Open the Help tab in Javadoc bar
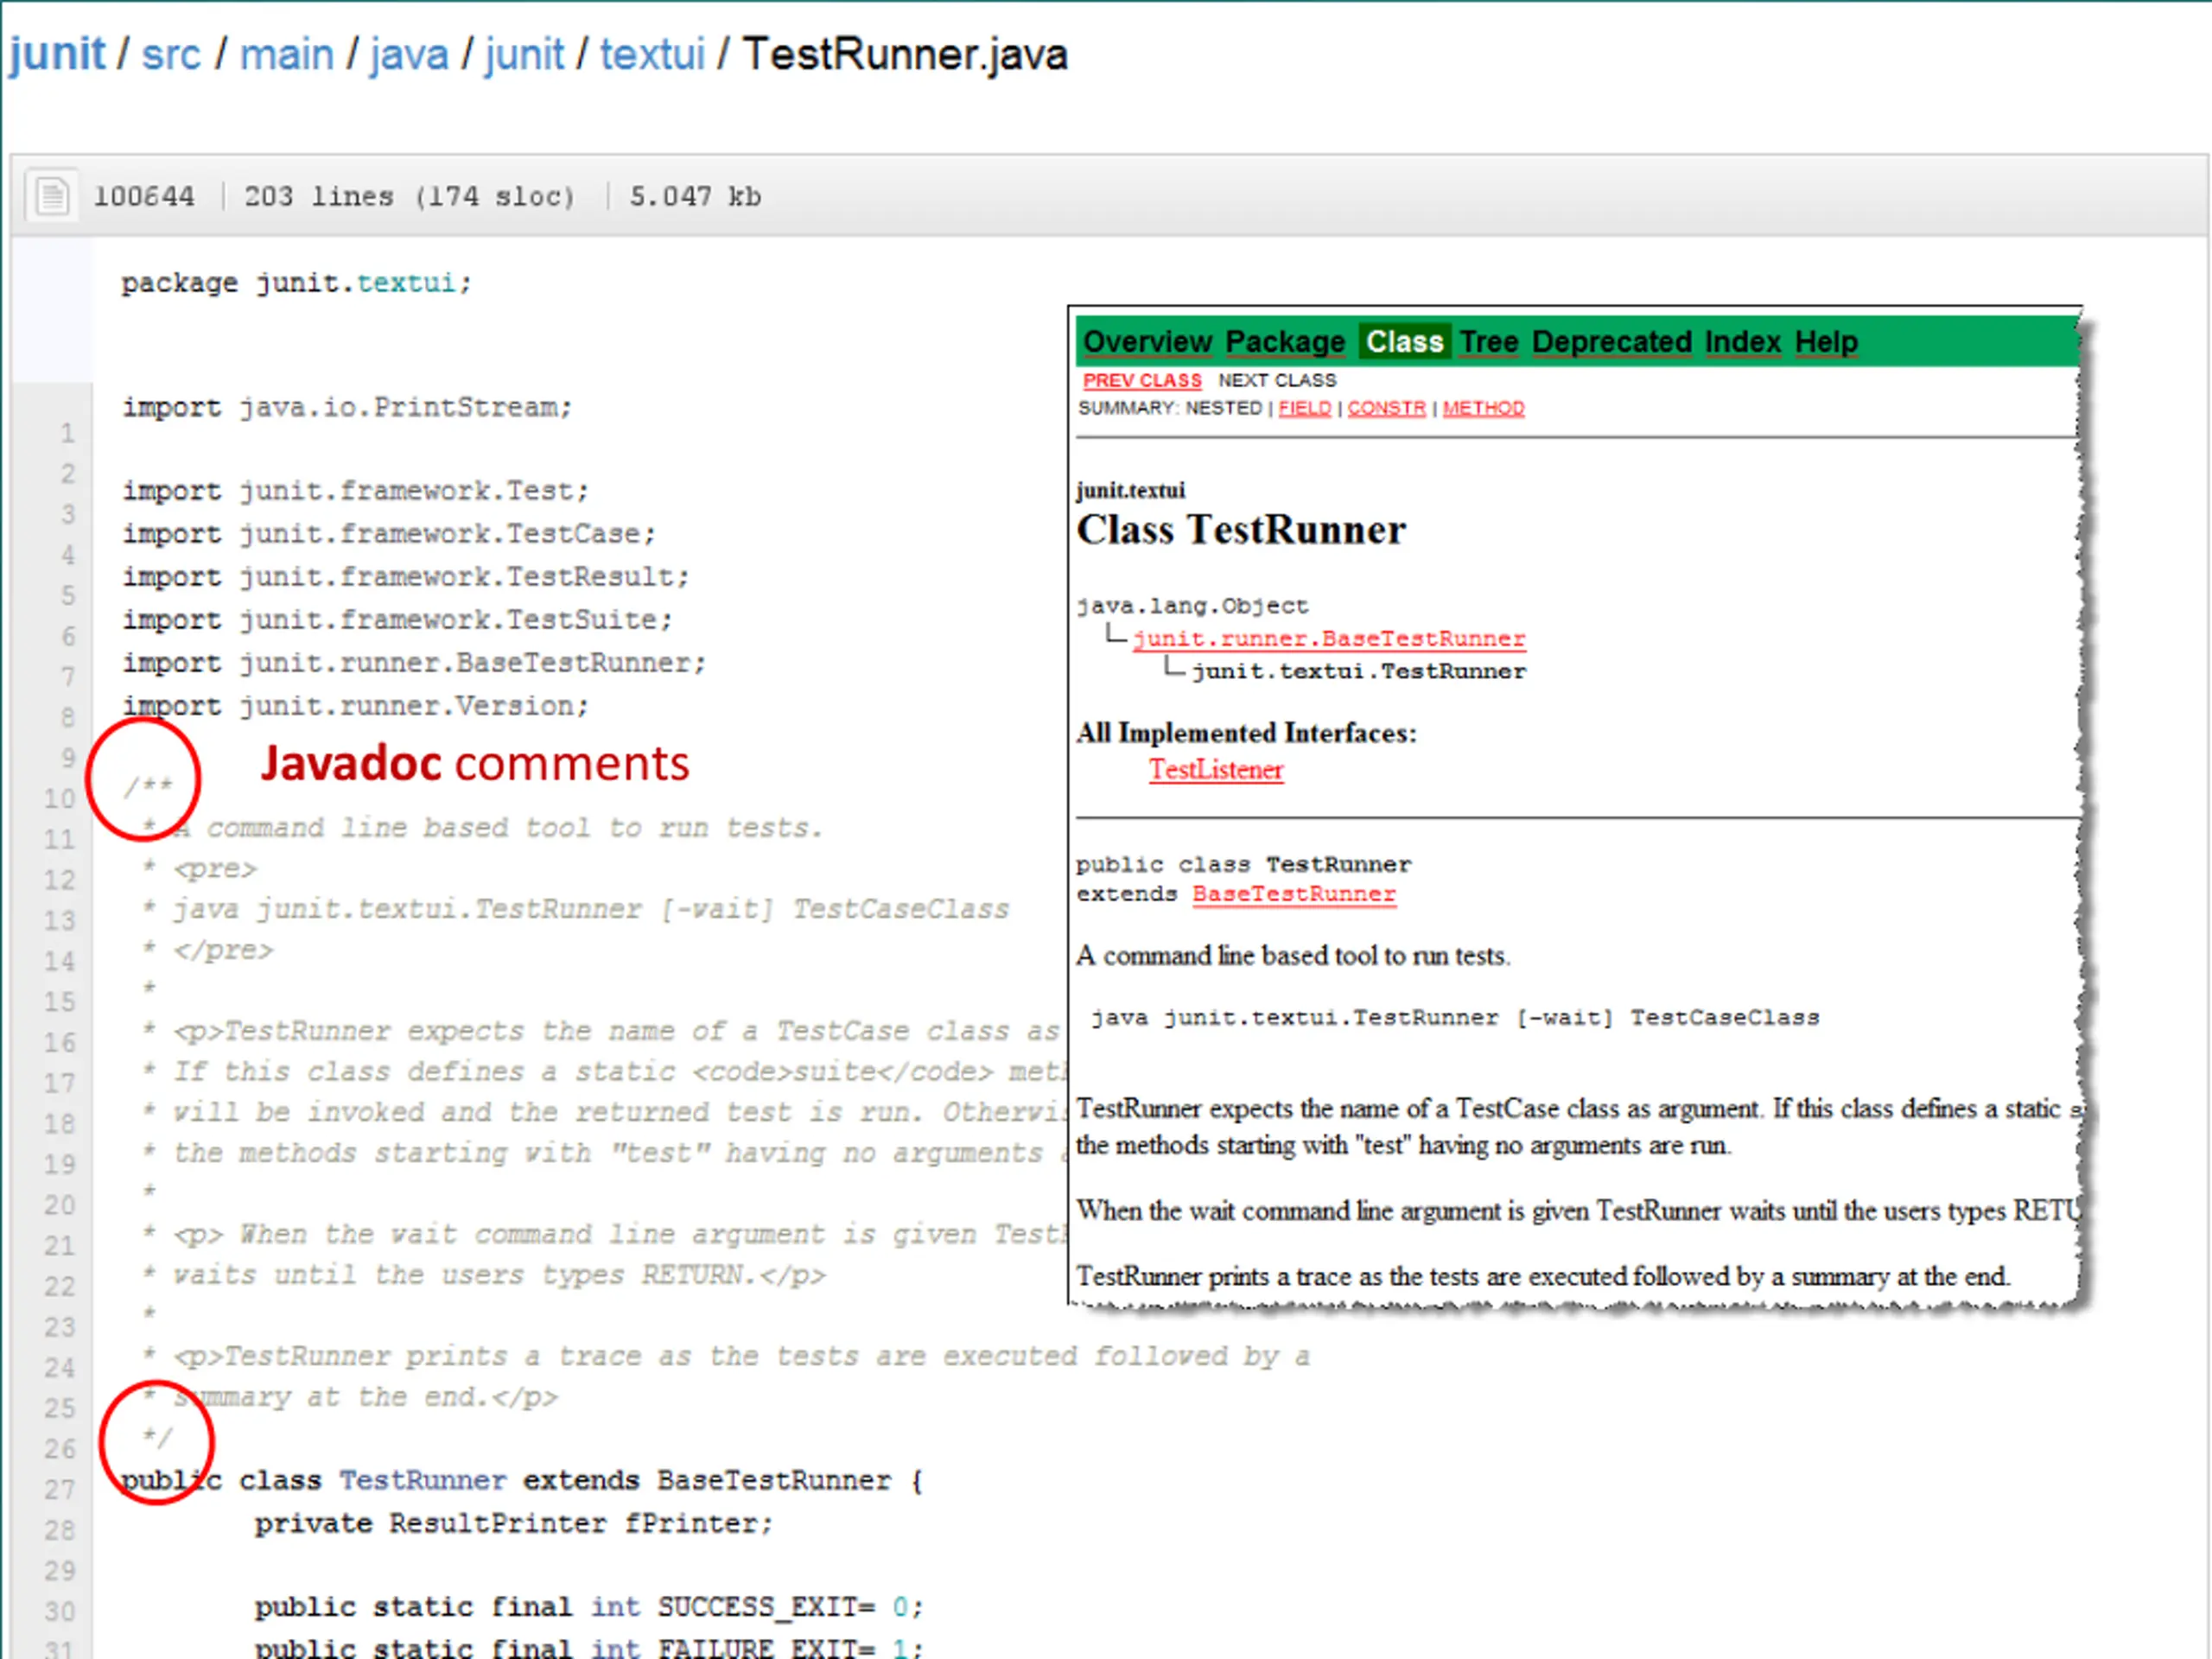 1825,342
